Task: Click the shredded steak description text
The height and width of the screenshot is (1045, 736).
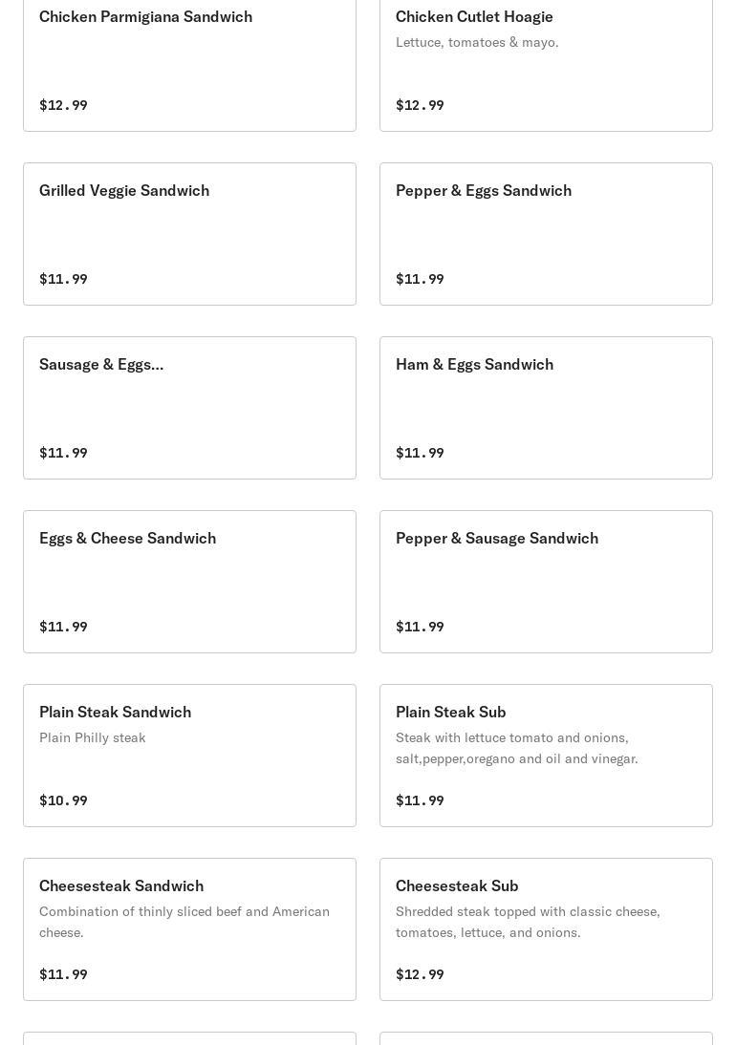Action: point(527,922)
